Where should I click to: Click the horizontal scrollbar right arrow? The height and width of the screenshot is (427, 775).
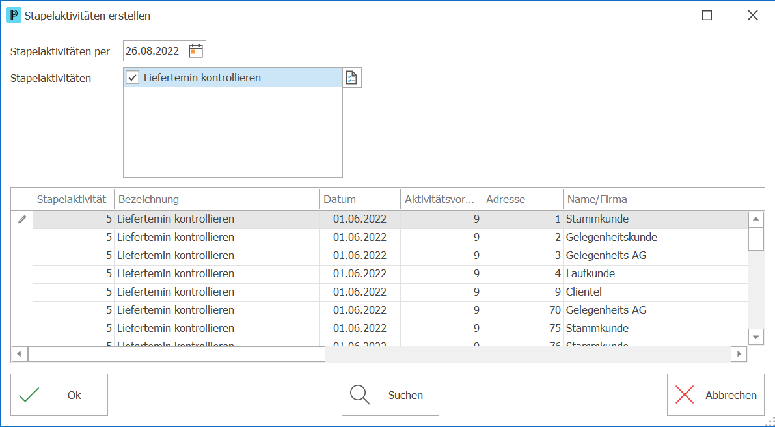click(x=739, y=354)
